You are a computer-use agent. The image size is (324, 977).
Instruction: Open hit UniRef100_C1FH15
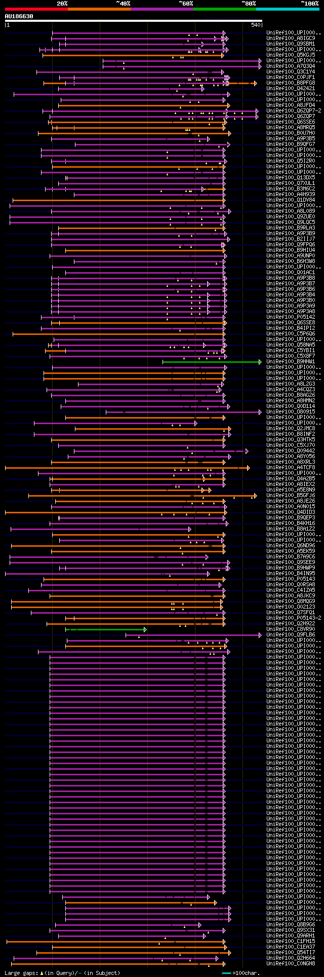[291, 941]
